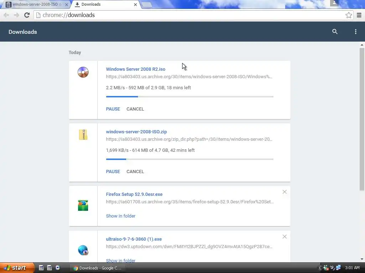Remove Firefox Setup entry with its X
Screen dimensions: 365x273
(284, 192)
